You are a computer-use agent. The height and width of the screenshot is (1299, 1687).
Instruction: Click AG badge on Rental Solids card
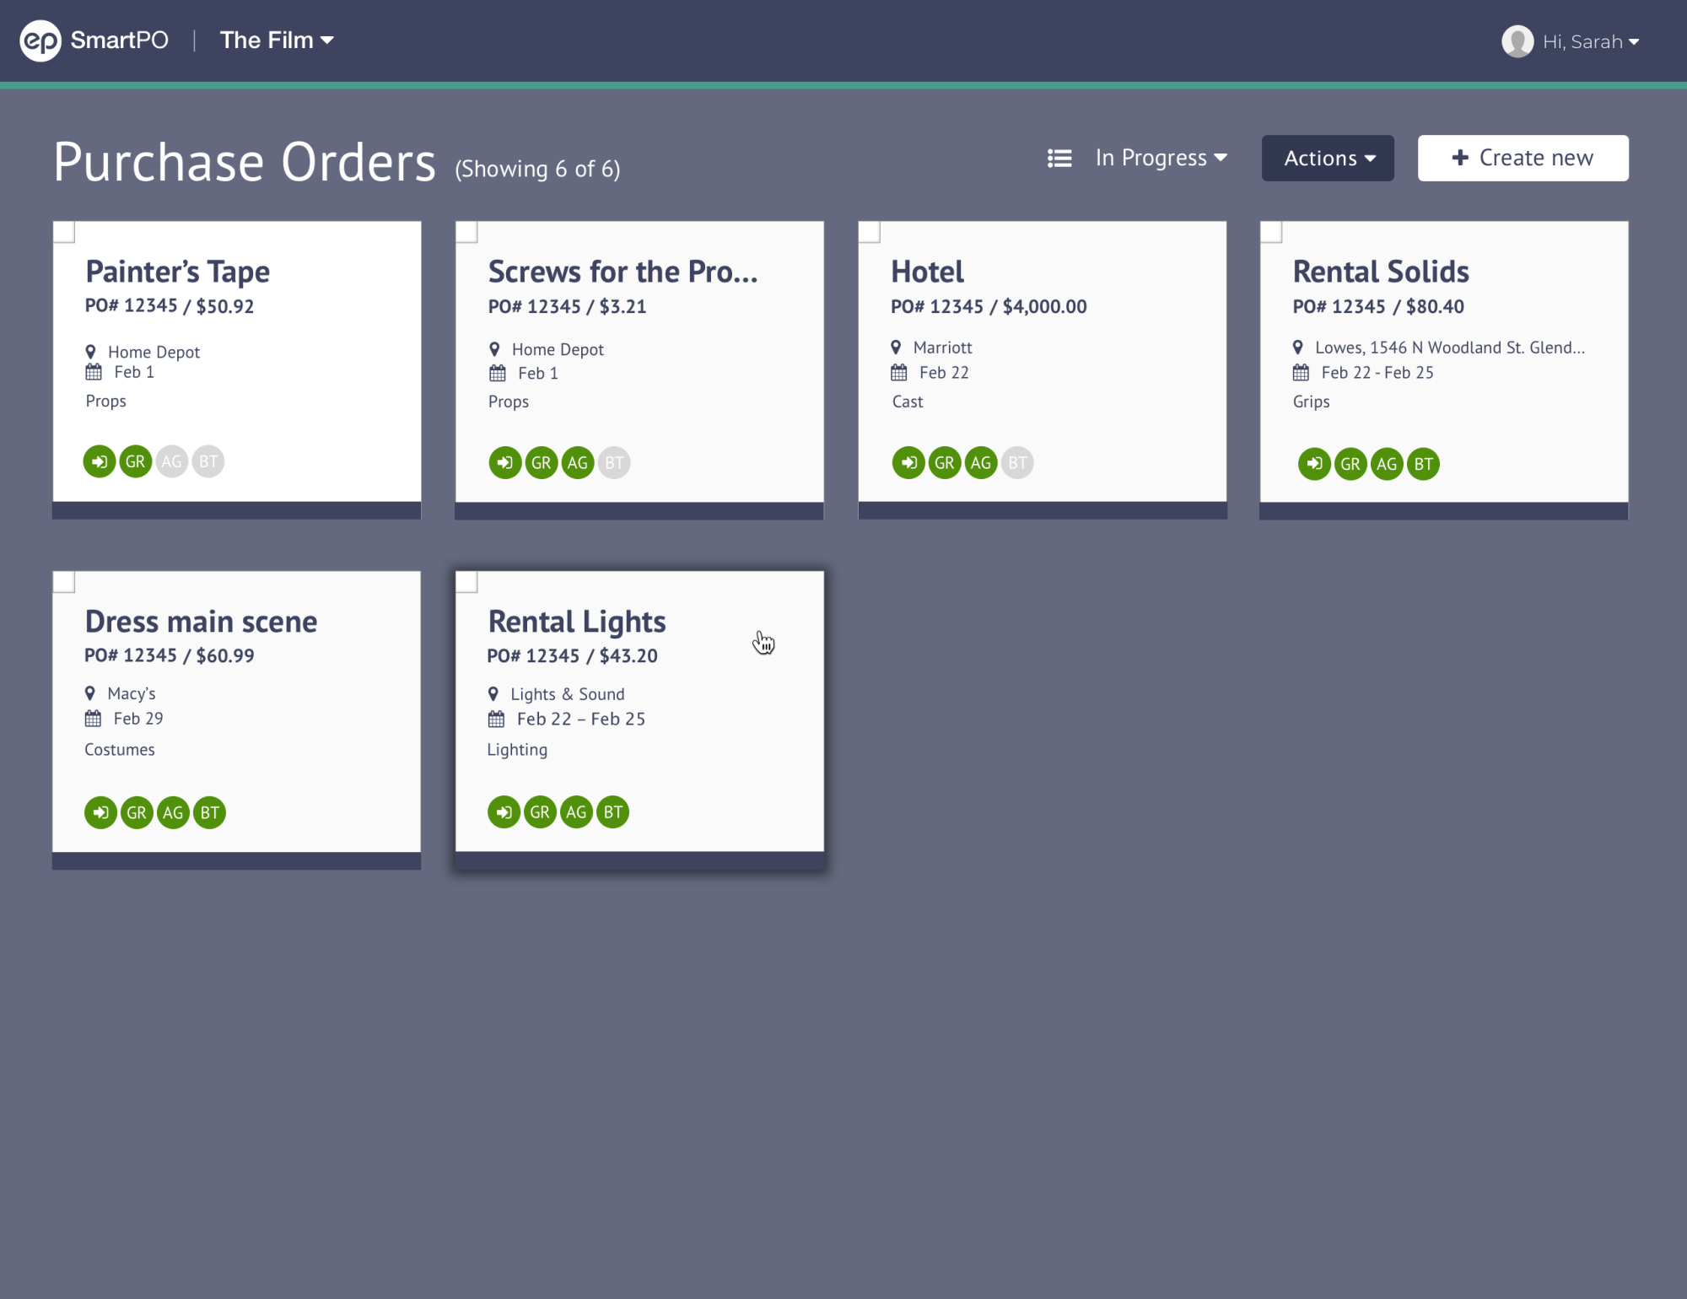[1387, 464]
